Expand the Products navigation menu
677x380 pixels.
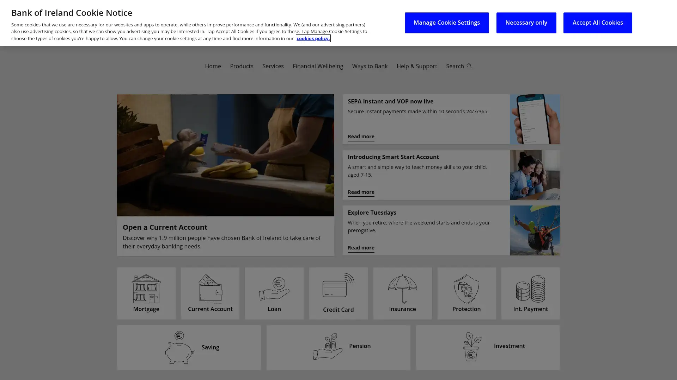coord(242,66)
